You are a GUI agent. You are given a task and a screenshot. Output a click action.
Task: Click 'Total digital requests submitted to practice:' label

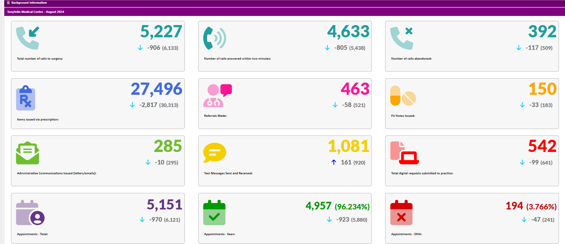(x=422, y=173)
